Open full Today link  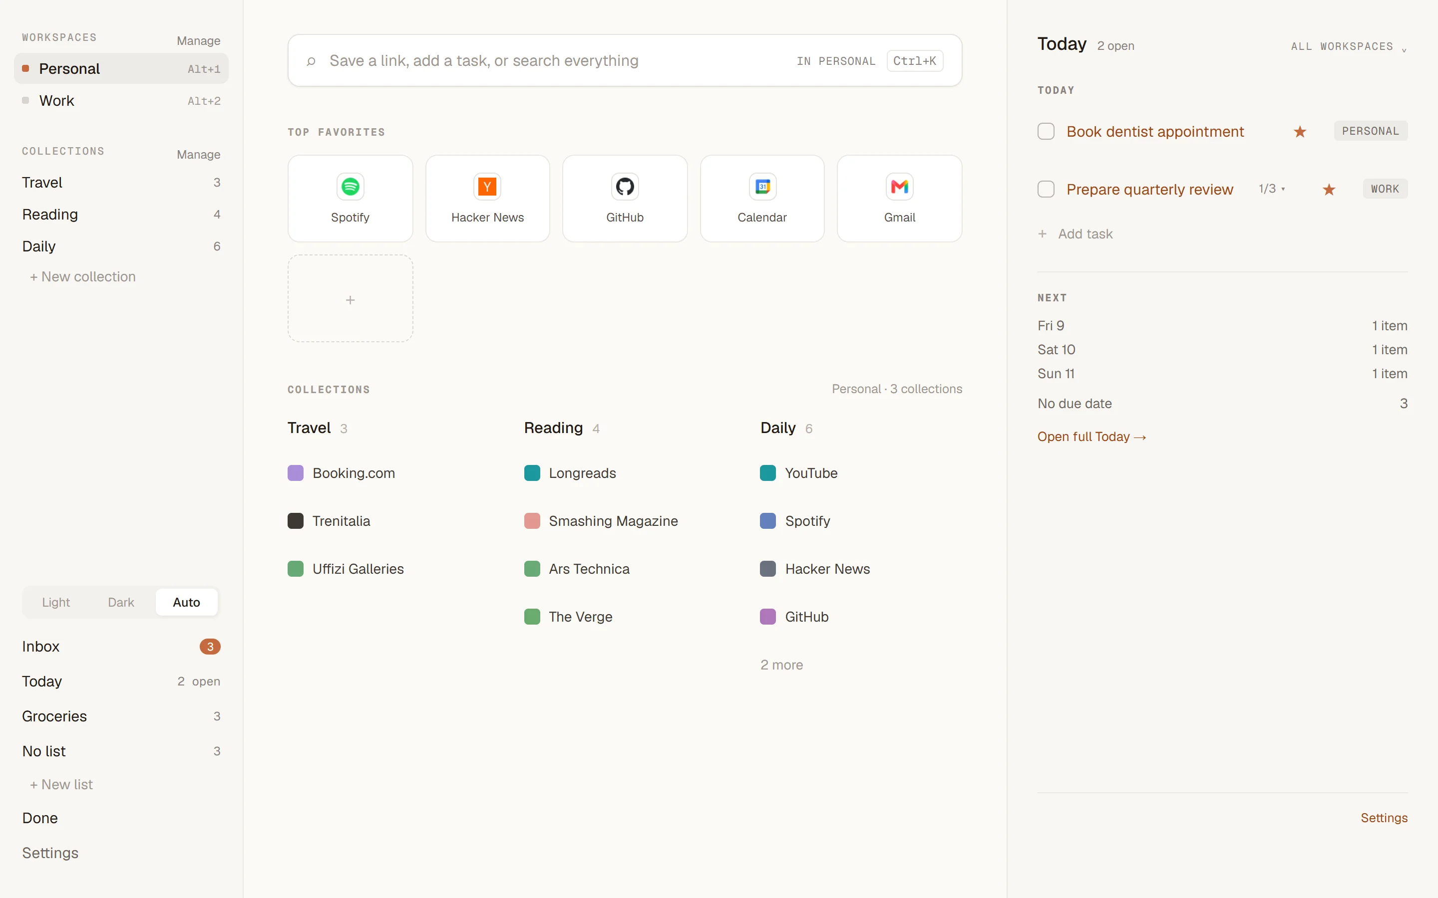[1091, 437]
